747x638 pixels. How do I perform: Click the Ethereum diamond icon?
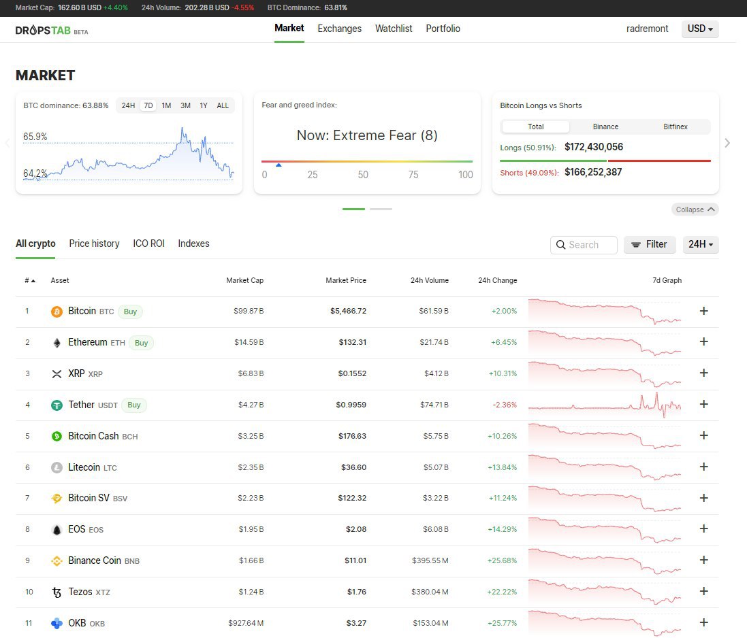pos(57,343)
